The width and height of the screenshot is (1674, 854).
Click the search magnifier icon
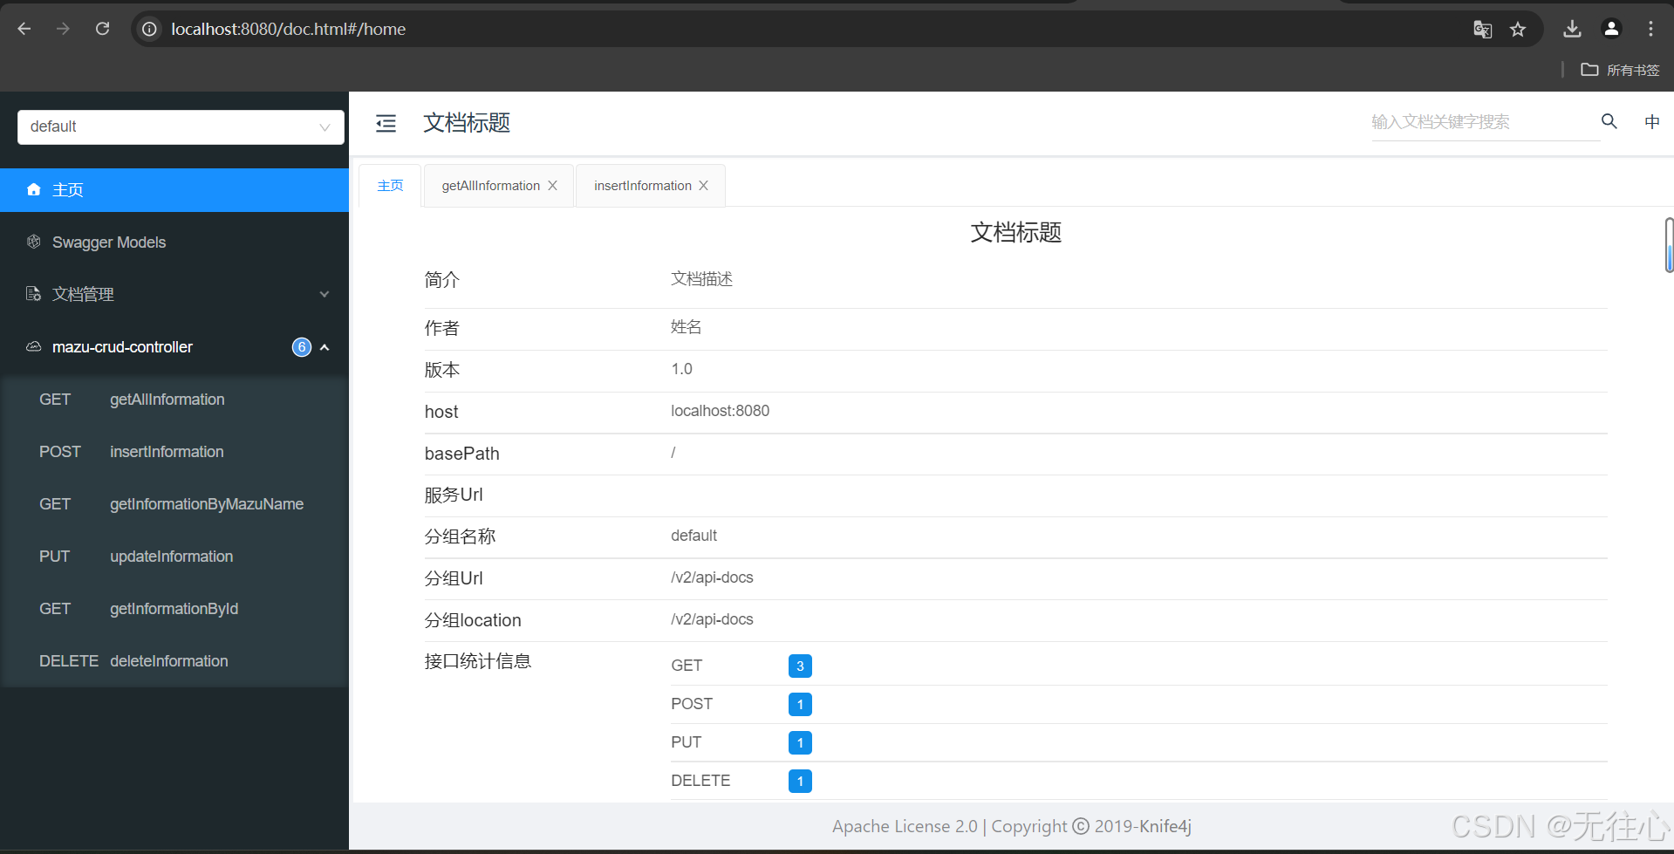[1609, 121]
